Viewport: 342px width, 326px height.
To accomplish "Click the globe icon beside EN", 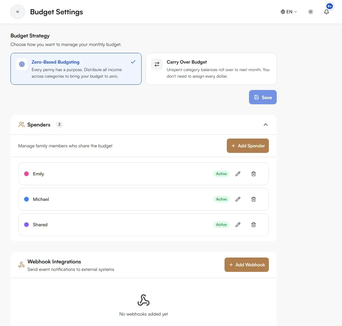I will [x=283, y=12].
